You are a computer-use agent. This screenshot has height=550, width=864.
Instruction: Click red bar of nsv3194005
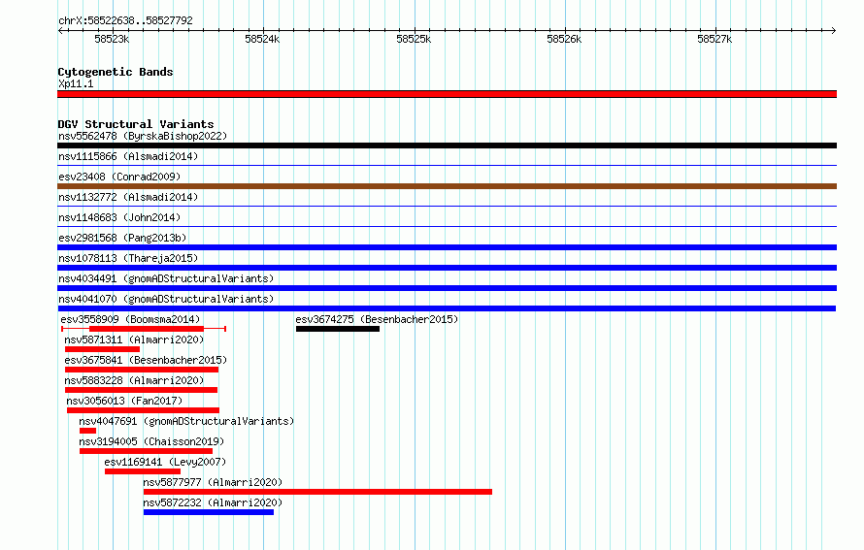pos(146,451)
